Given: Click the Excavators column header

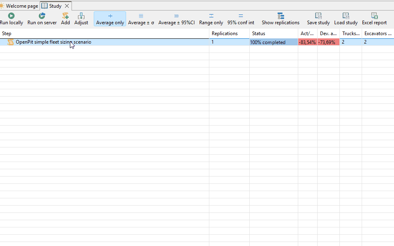Looking at the screenshot, I should [378, 34].
